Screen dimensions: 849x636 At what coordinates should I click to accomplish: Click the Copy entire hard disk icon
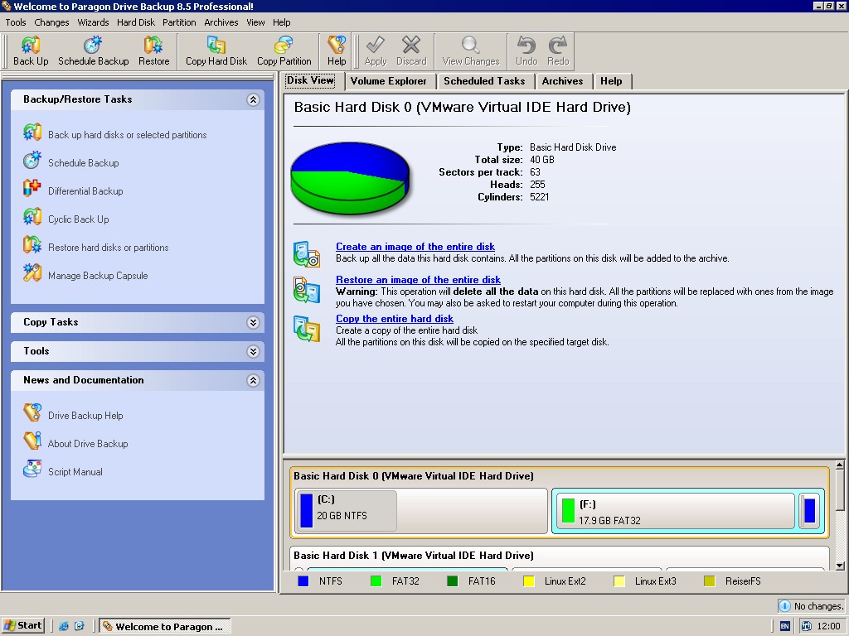point(307,328)
